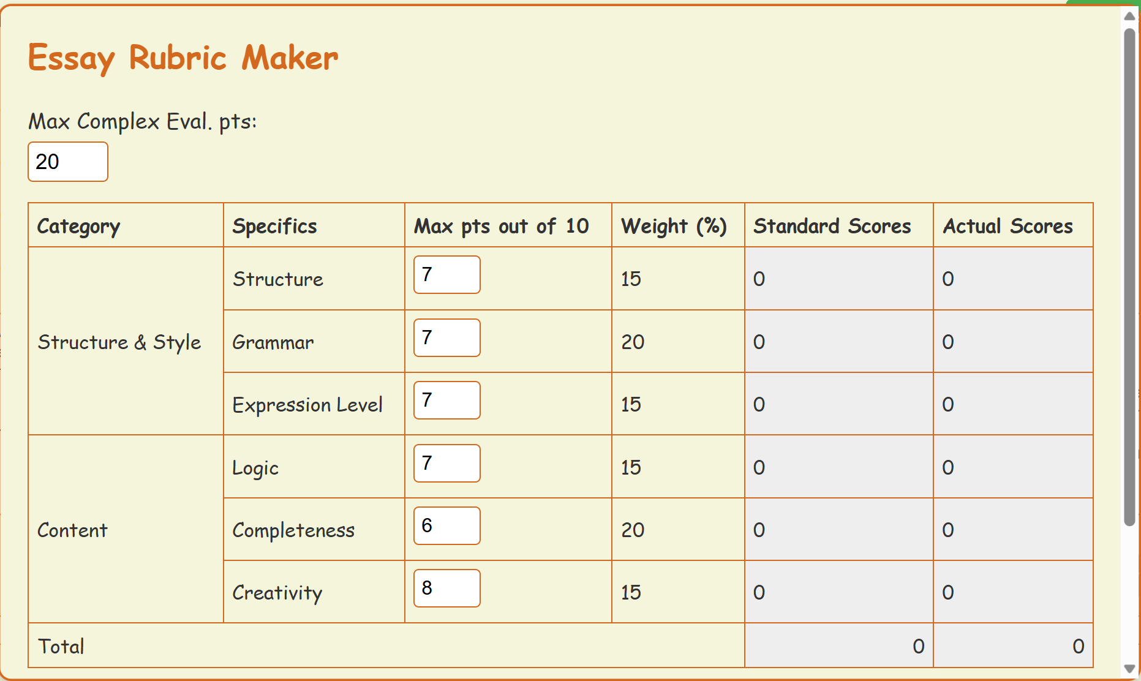Click the Standard Scores column header
Image resolution: width=1141 pixels, height=681 pixels.
click(x=832, y=226)
